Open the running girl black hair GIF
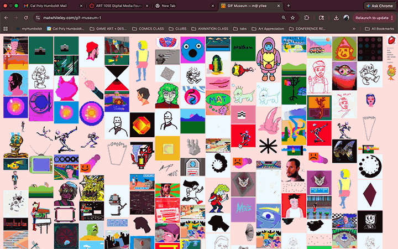 point(193,191)
